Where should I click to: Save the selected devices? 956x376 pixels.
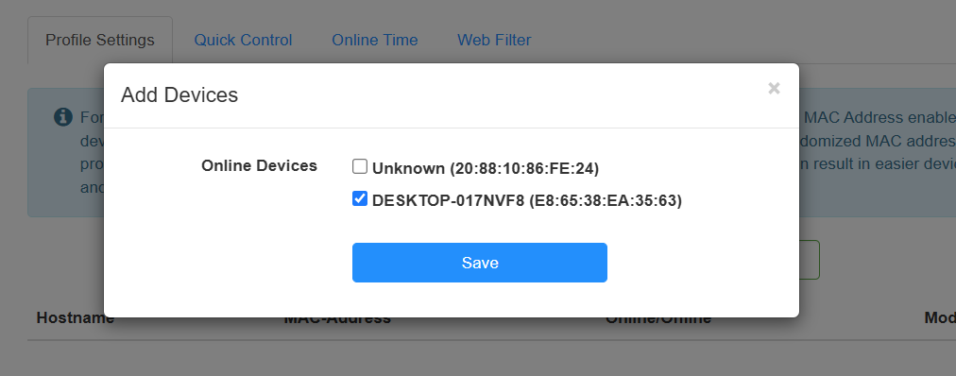click(480, 263)
